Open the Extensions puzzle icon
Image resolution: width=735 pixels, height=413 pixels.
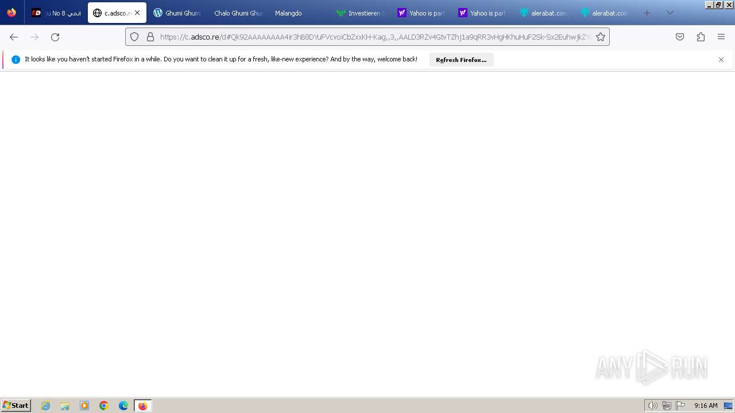pos(701,37)
